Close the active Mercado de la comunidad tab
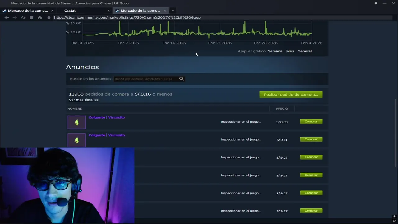Image resolution: width=398 pixels, height=224 pixels. [165, 11]
